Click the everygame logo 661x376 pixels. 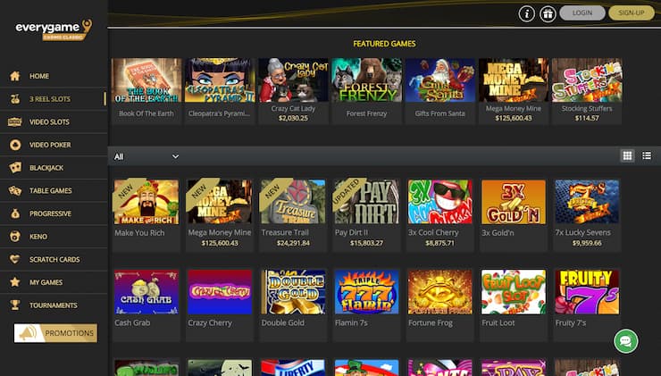pos(54,29)
